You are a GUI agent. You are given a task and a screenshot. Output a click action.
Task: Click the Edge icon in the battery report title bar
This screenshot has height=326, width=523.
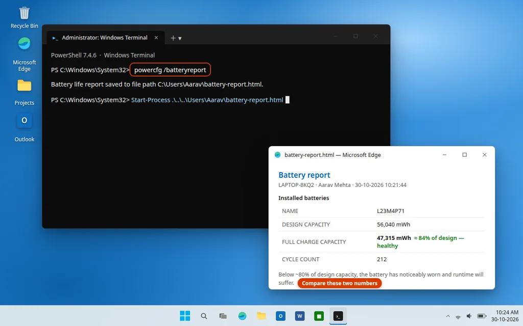point(277,155)
